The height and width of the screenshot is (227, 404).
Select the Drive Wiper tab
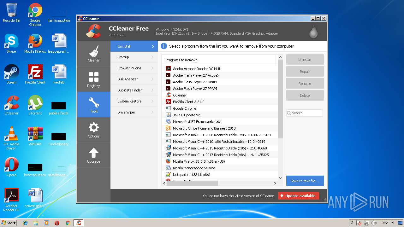point(134,112)
